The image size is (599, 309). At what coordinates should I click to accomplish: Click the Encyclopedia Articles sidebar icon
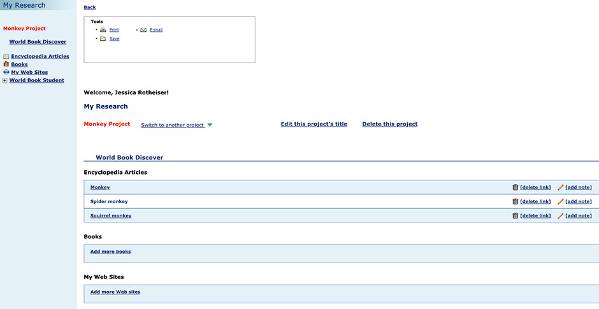tap(6, 57)
